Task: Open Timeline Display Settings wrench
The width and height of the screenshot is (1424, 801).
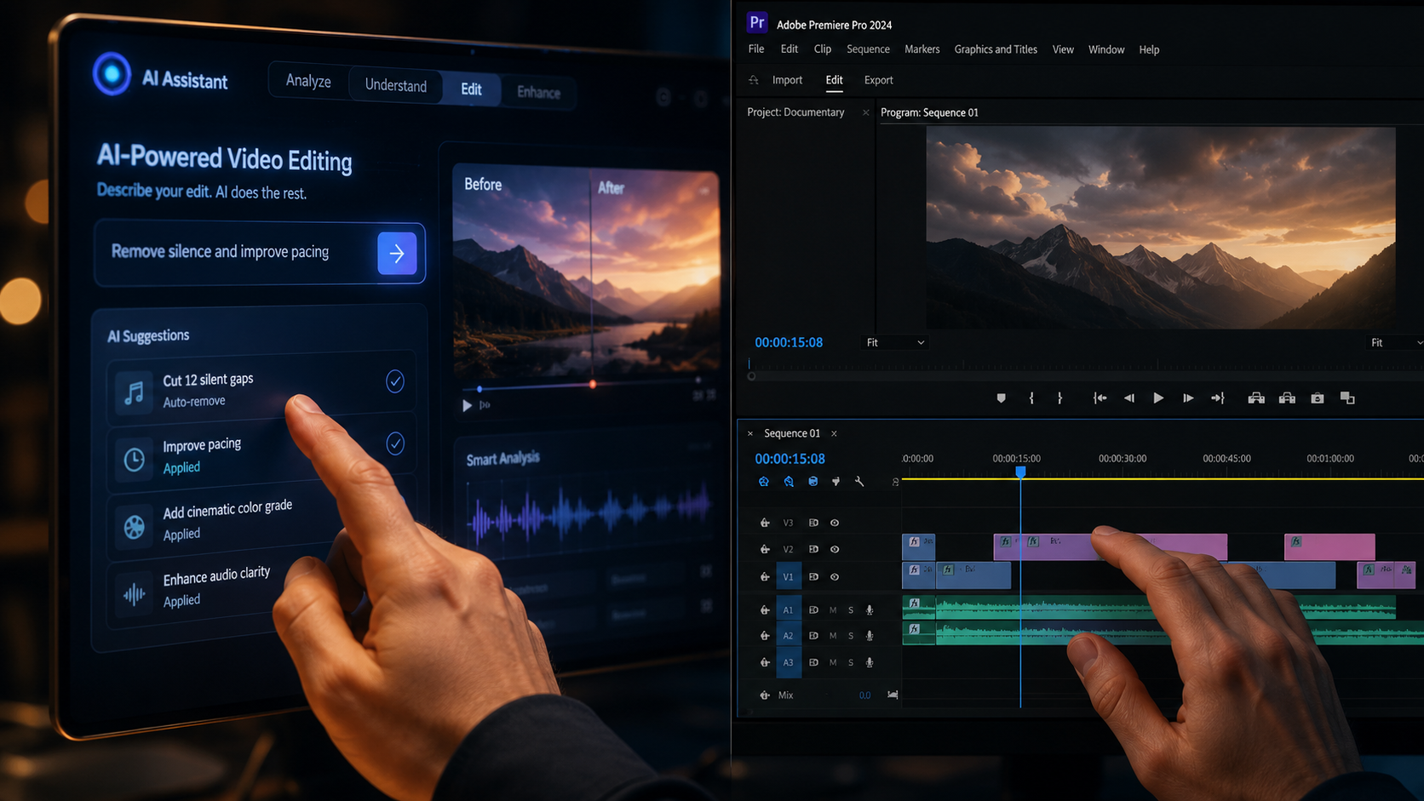Action: [x=859, y=482]
